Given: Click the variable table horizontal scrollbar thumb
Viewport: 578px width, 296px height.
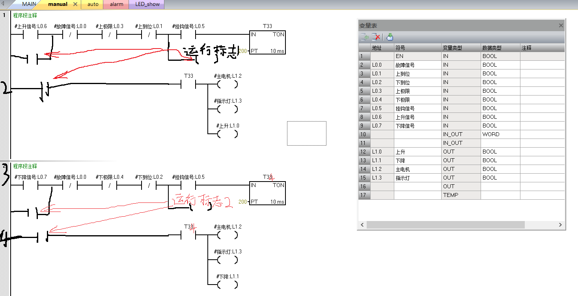Looking at the screenshot, I should click(446, 225).
